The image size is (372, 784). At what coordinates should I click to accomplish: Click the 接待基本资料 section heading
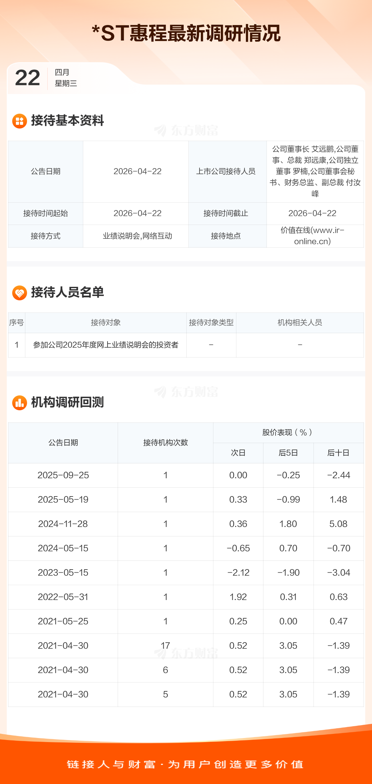pos(68,120)
